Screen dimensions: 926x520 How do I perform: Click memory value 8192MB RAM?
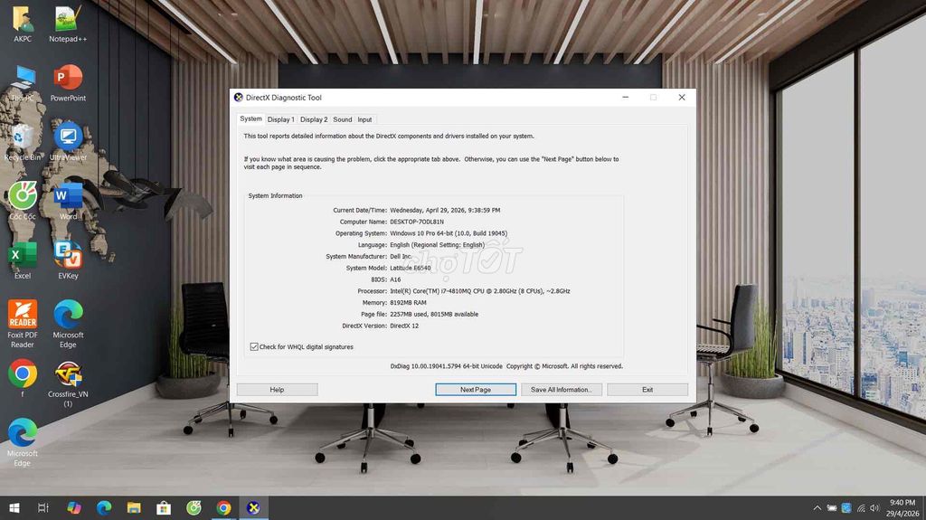(x=408, y=303)
